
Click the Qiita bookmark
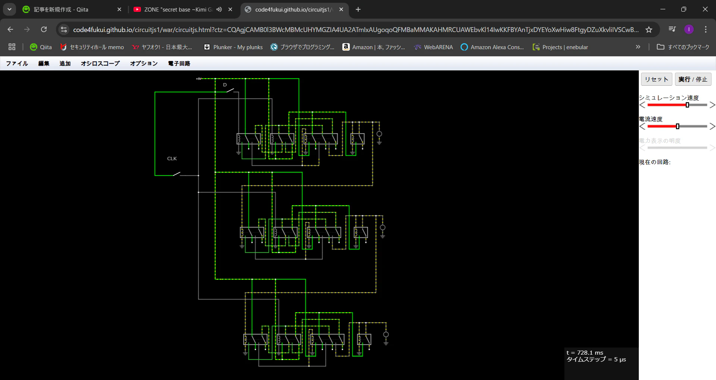click(x=41, y=47)
